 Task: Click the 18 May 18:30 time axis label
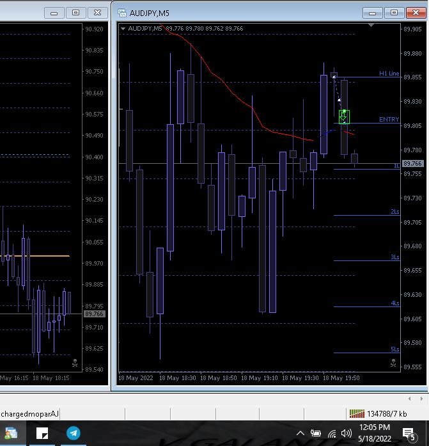click(x=178, y=378)
